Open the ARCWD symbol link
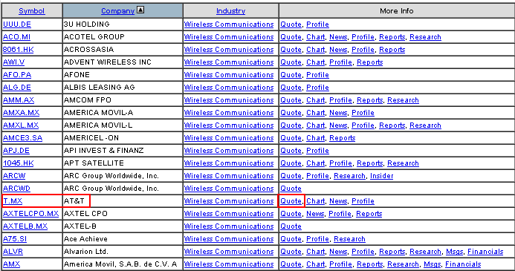 (16, 189)
